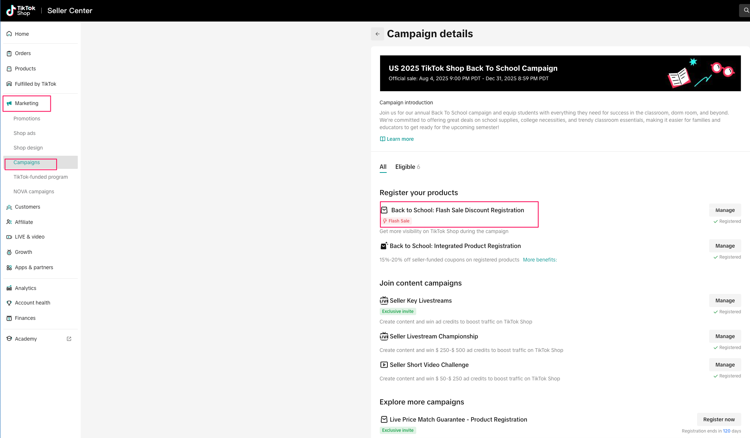Viewport: 750px width, 438px height.
Task: Click Manage for Seller Short Video Challenge
Action: [x=725, y=365]
